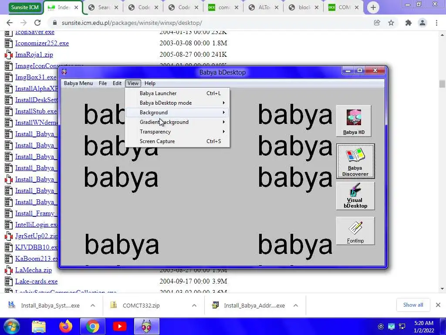Open the Install_Babya_Addr downloaded file
The image size is (446, 335).
(254, 305)
